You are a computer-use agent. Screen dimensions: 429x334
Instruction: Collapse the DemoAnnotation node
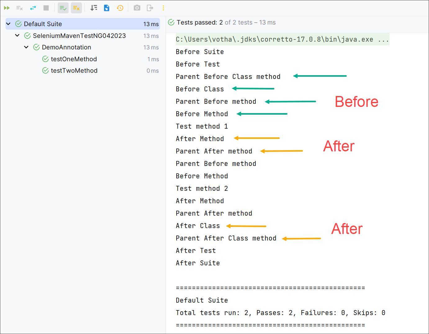point(26,47)
